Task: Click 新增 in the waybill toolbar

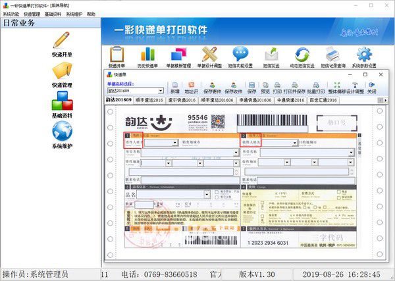Action: [175, 88]
